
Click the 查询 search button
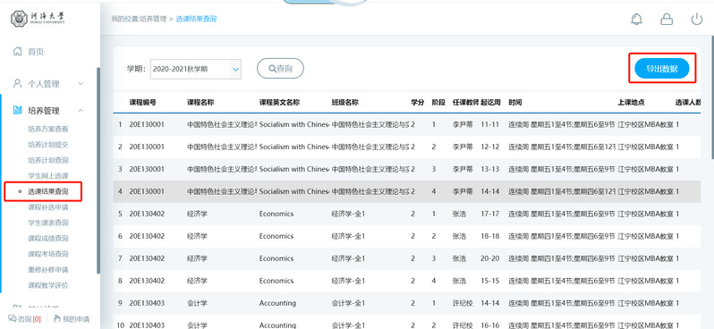pos(281,69)
